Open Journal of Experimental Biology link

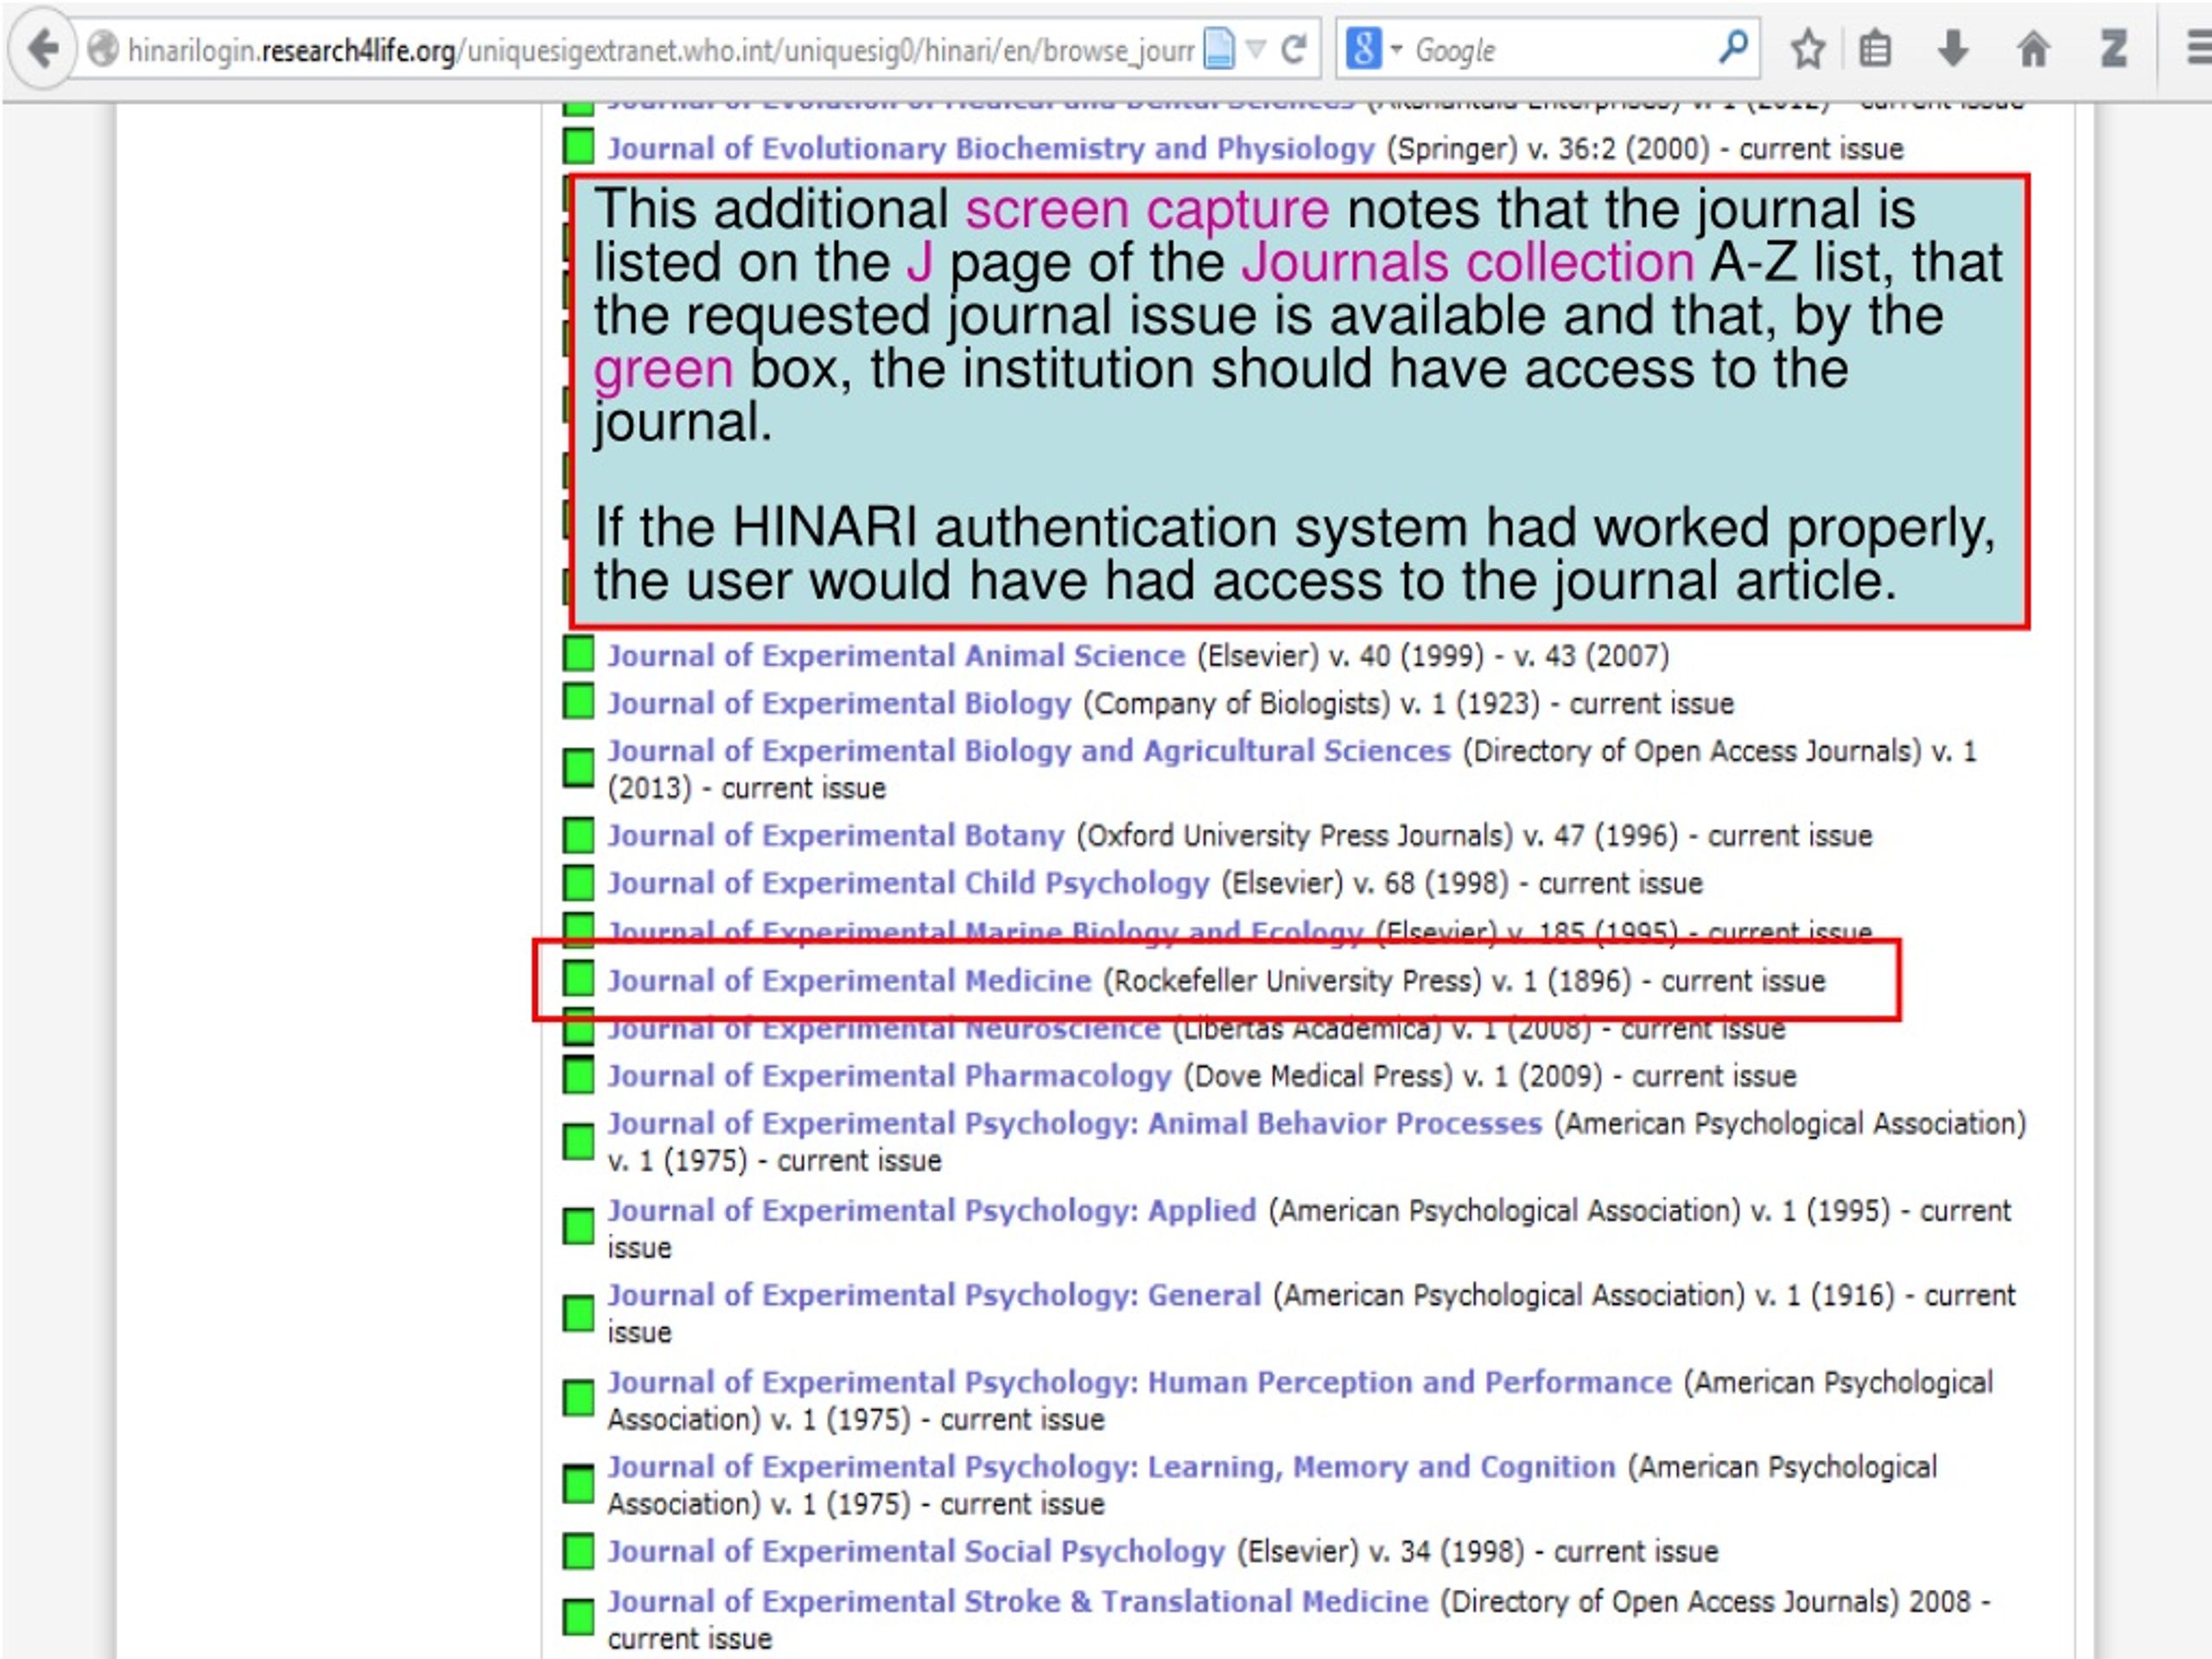coord(839,704)
